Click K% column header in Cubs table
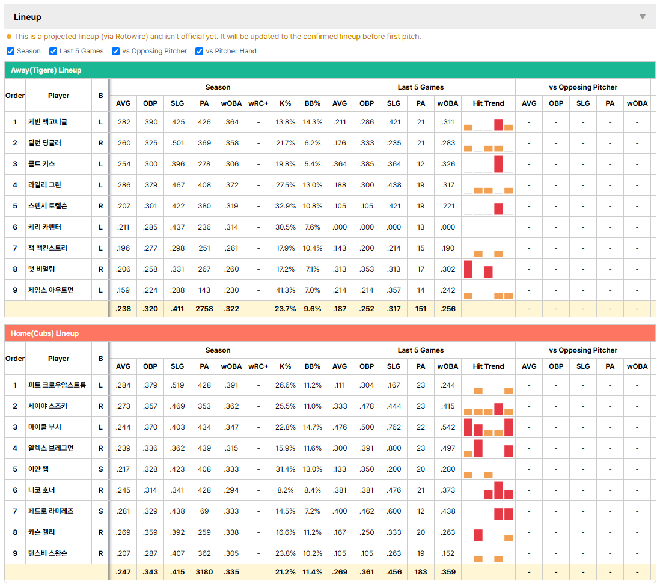Viewport: 660px width, 587px height. click(286, 366)
